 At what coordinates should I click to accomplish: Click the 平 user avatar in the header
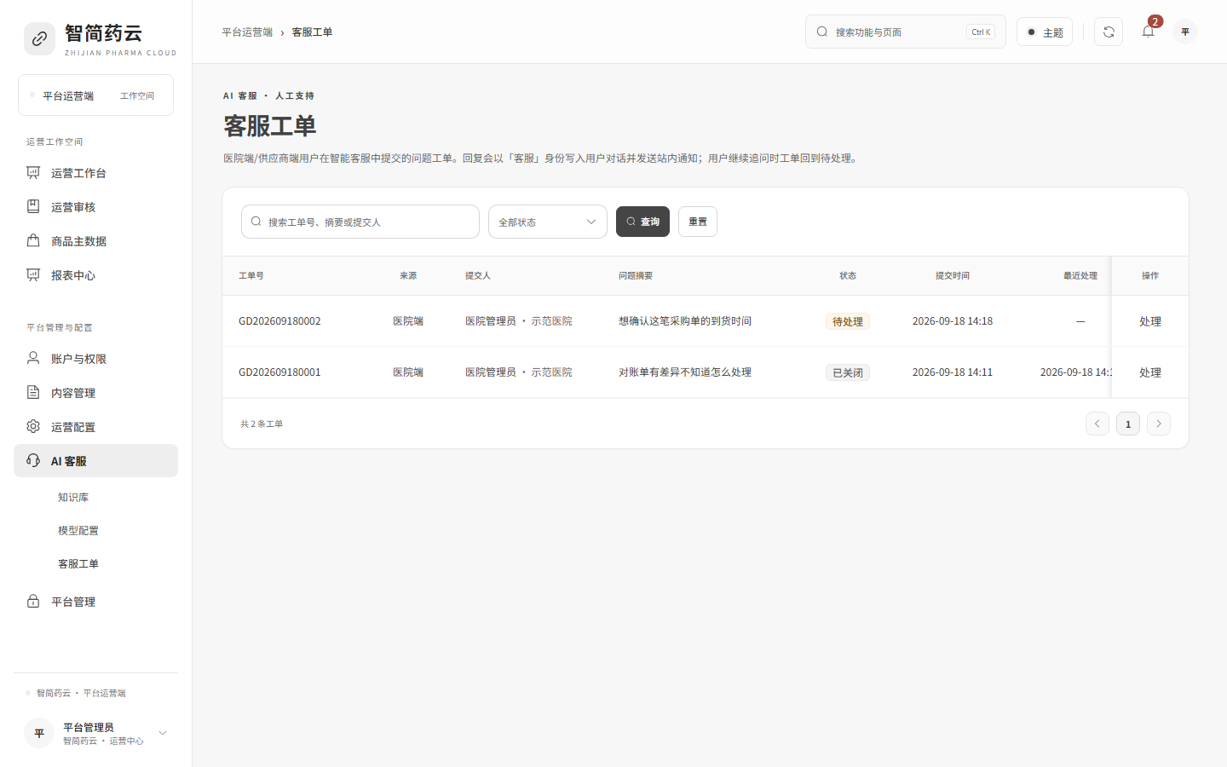pos(1185,32)
